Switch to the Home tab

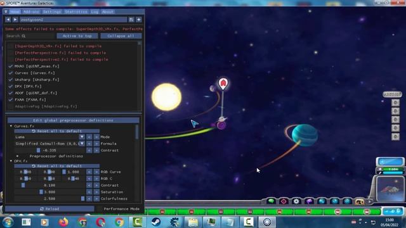[15, 11]
